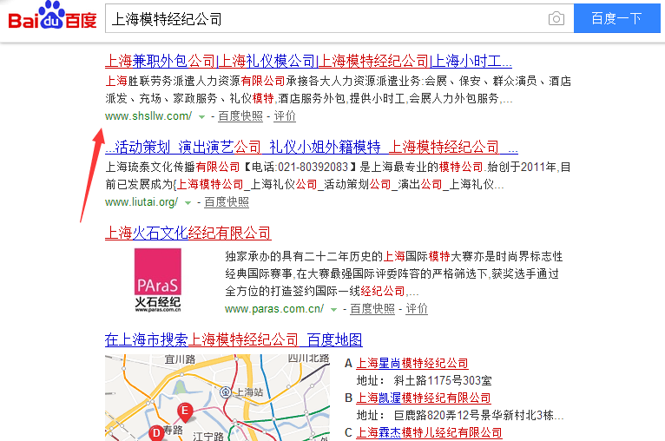Click 评价 for the shsllw.com result
Viewport: 665px width, 441px height.
point(285,115)
